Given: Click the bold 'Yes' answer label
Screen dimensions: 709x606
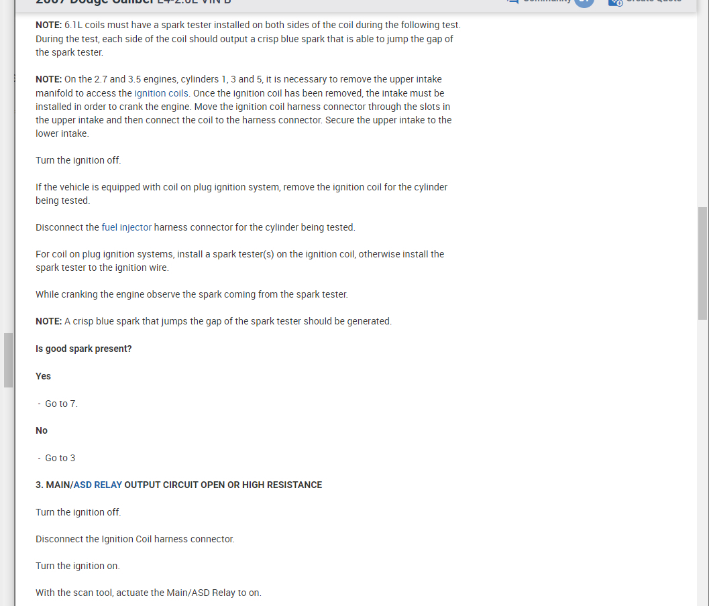Looking at the screenshot, I should 44,376.
